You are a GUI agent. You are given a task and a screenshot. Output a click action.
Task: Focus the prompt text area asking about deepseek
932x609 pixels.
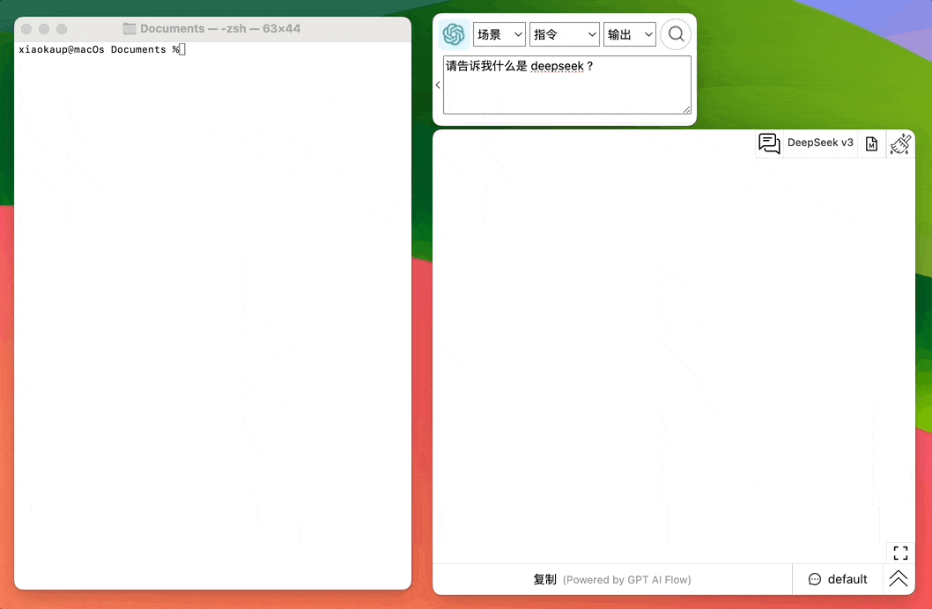[x=567, y=84]
